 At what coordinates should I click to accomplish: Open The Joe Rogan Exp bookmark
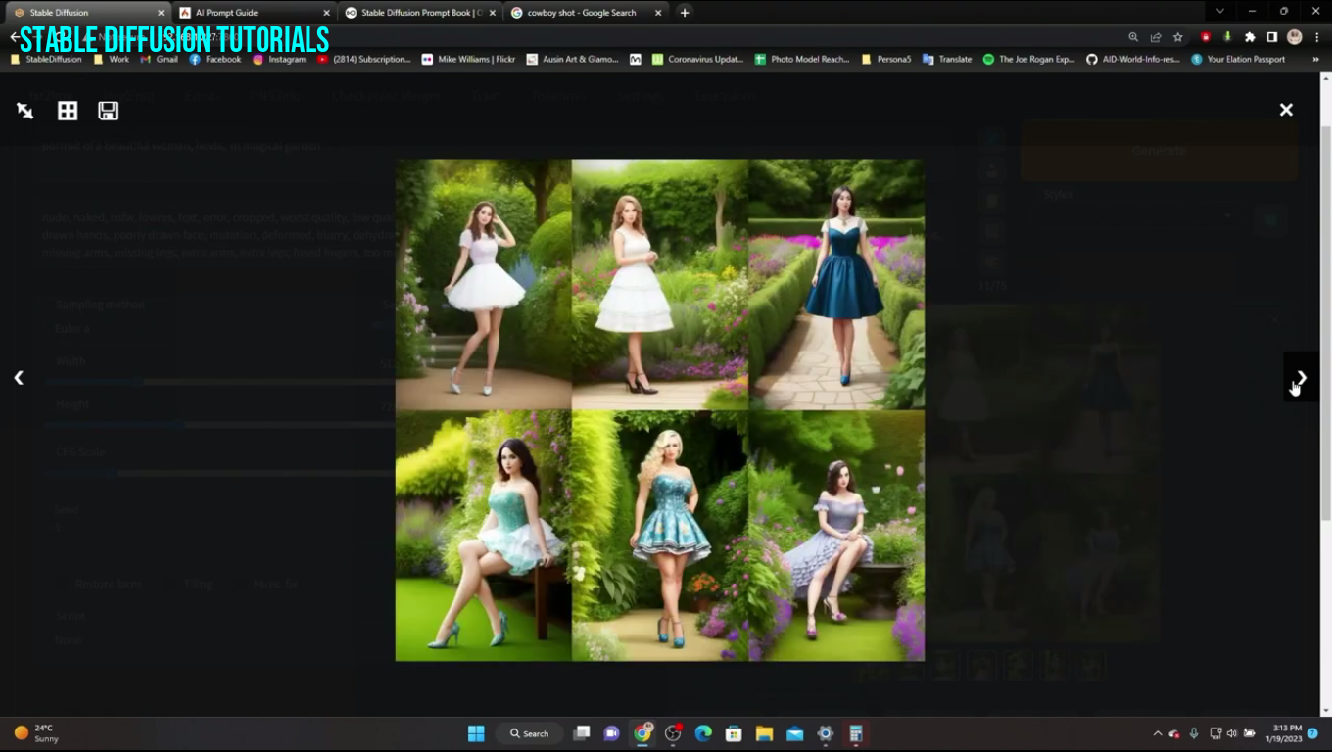coord(1029,60)
